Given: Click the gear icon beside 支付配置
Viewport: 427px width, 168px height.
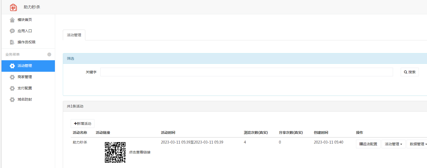Looking at the screenshot, I should point(12,88).
